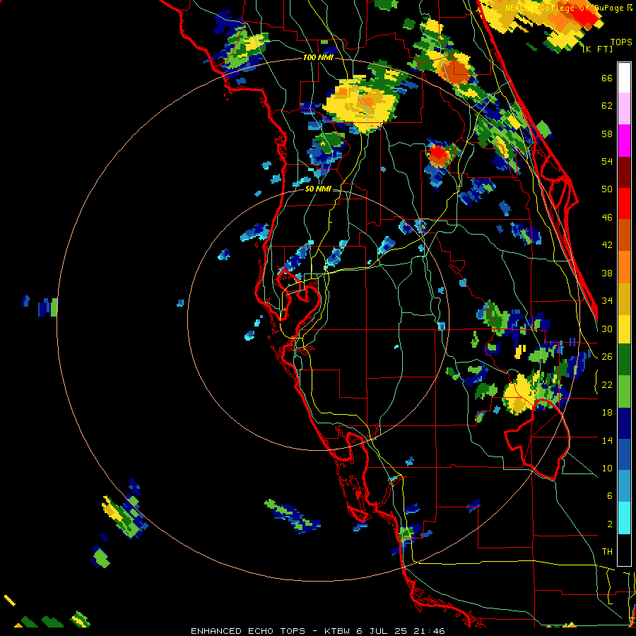
Task: Click the legend value "6"
Action: tap(609, 496)
